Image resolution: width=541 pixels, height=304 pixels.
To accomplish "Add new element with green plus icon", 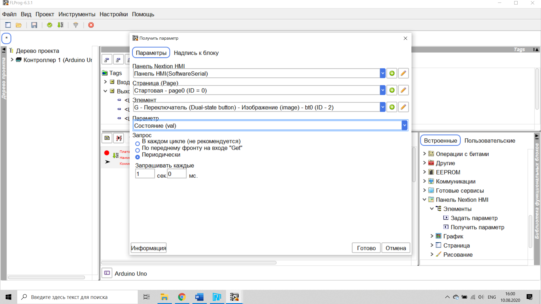I will pyautogui.click(x=392, y=107).
